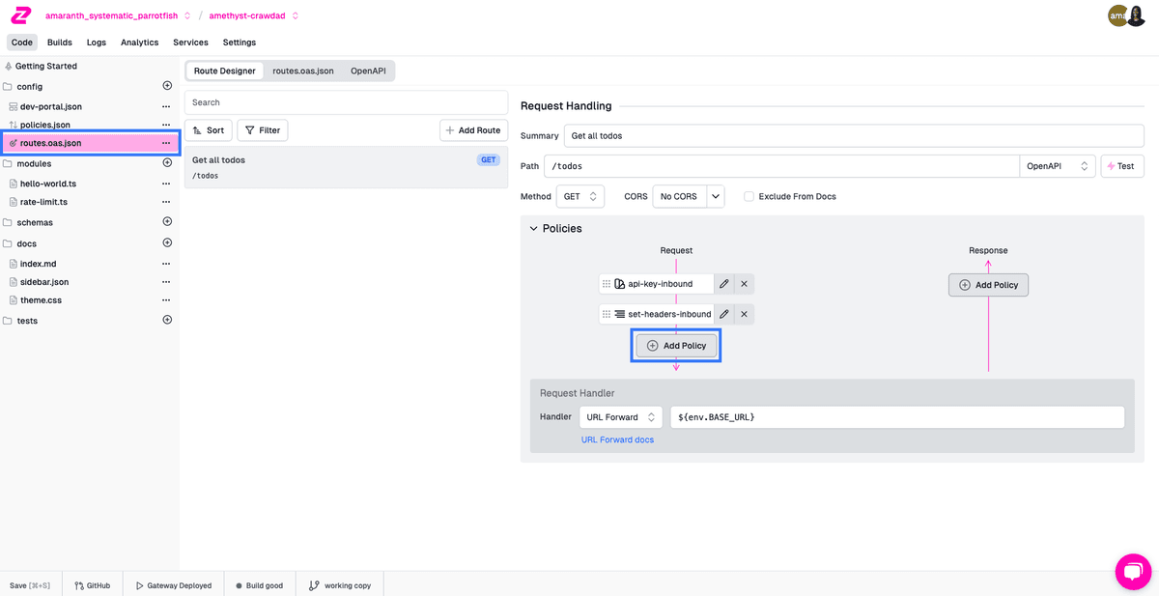
Task: Collapse the Policies section
Action: pos(532,229)
